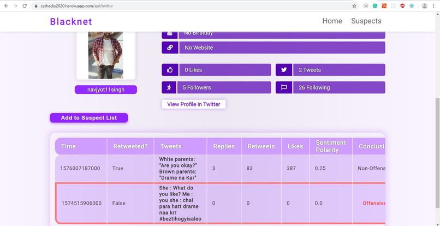Click the Replies column header
Image resolution: width=440 pixels, height=226 pixels.
coord(224,146)
